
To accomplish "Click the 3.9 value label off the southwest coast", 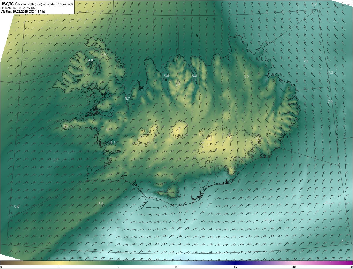I will [x=100, y=203].
